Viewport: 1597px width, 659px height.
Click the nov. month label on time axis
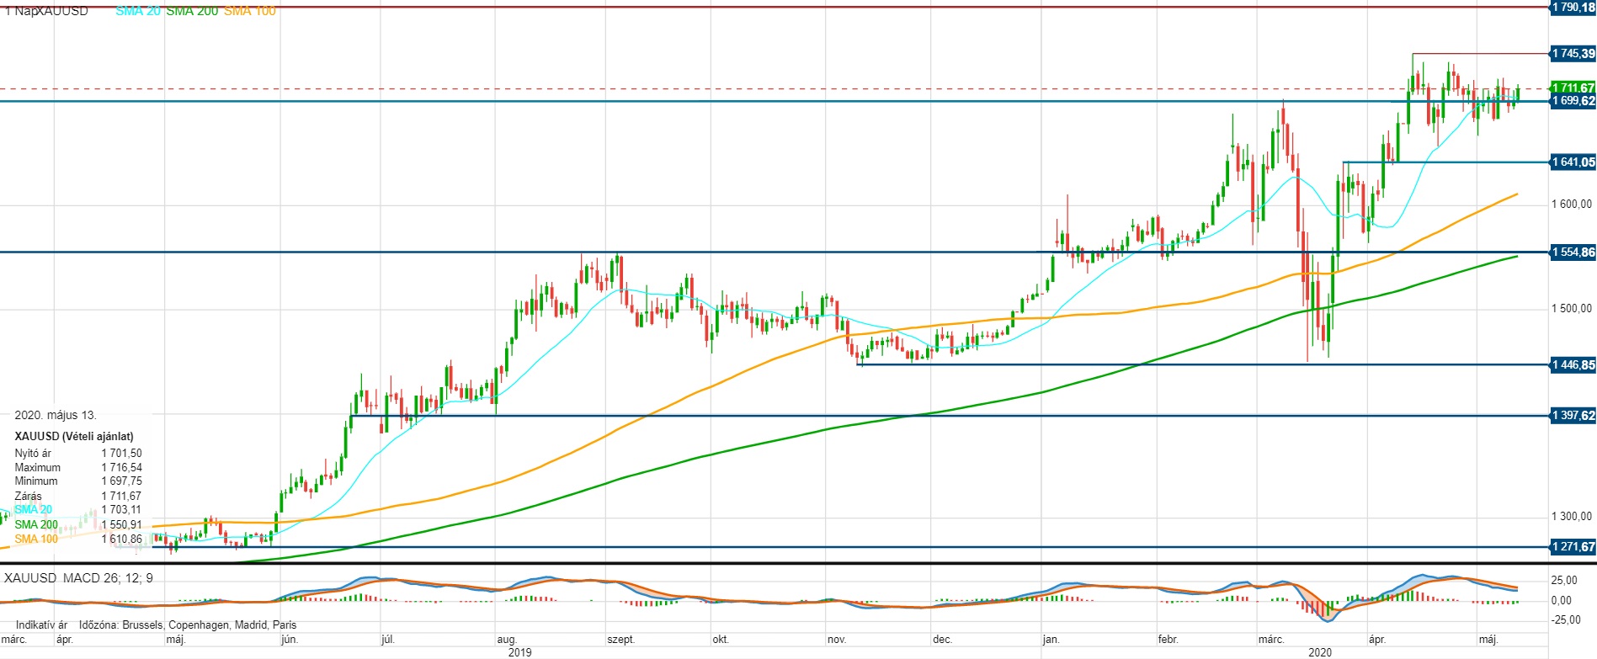[x=837, y=640]
